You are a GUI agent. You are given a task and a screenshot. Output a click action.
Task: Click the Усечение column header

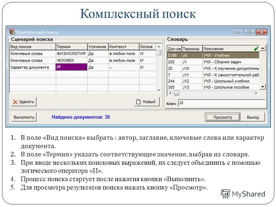pyautogui.click(x=98, y=47)
